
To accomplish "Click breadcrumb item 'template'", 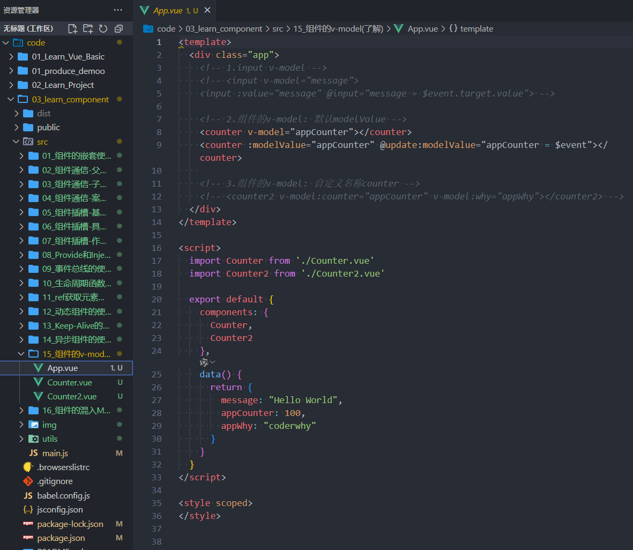I will 477,28.
